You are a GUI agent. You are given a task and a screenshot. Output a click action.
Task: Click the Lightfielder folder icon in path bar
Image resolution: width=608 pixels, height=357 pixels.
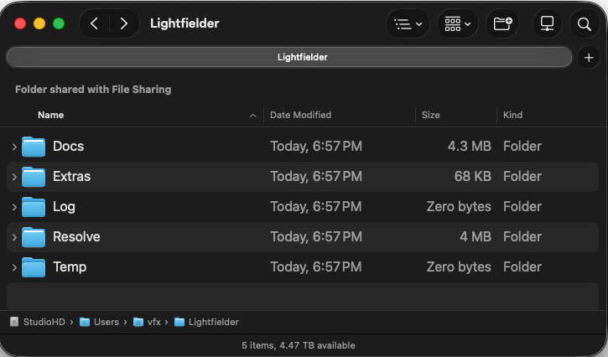pos(179,322)
